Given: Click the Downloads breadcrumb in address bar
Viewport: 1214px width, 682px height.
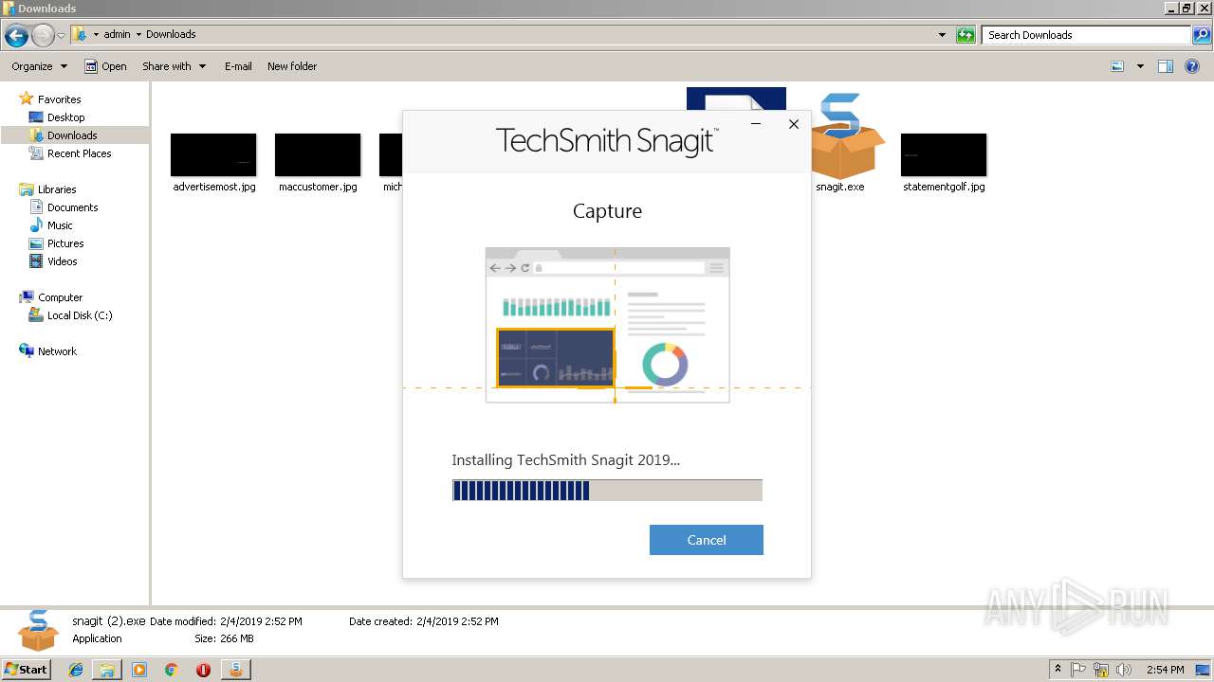Looking at the screenshot, I should point(171,34).
